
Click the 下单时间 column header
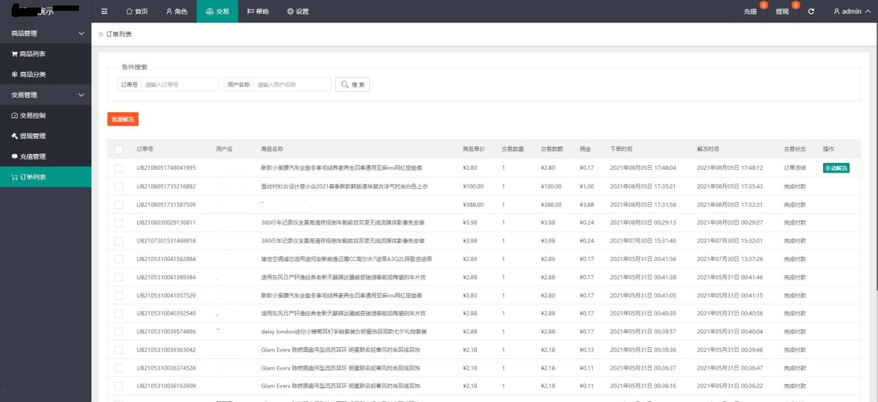pyautogui.click(x=621, y=149)
